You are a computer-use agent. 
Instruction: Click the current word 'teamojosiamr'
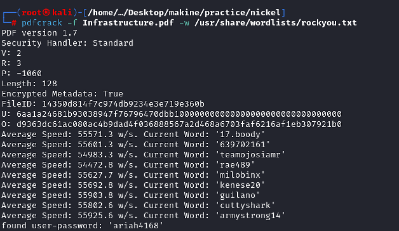[250, 155]
